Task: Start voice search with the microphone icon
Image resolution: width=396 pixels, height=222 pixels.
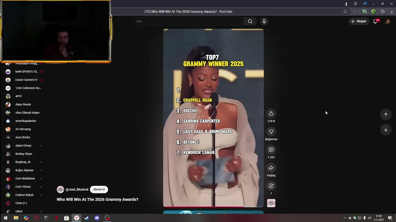Action: coord(264,21)
